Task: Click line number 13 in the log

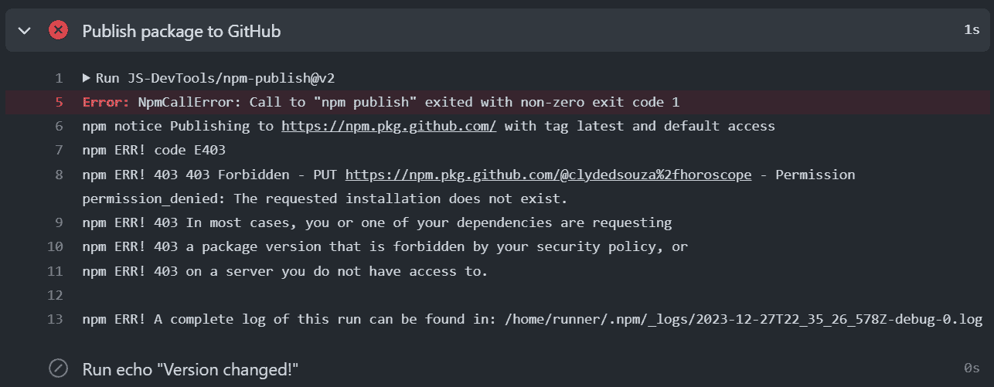Action: point(56,319)
